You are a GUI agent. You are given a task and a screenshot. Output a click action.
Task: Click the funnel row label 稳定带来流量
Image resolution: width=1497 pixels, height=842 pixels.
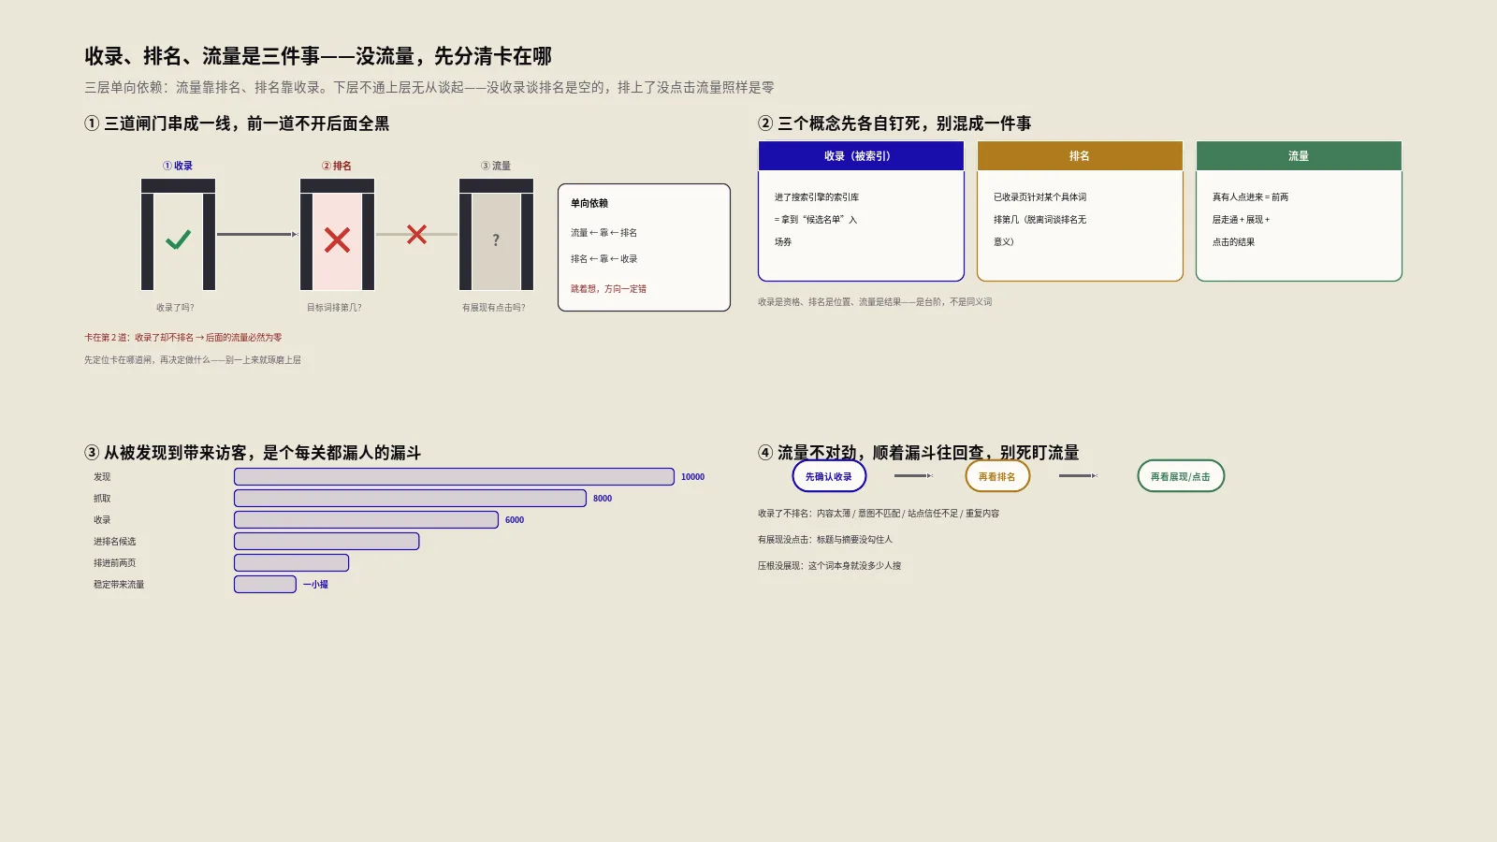tap(119, 585)
